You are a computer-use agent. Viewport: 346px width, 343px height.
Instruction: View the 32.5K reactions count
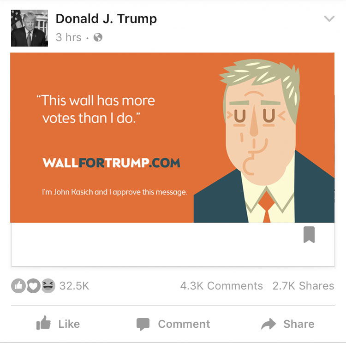click(x=74, y=286)
